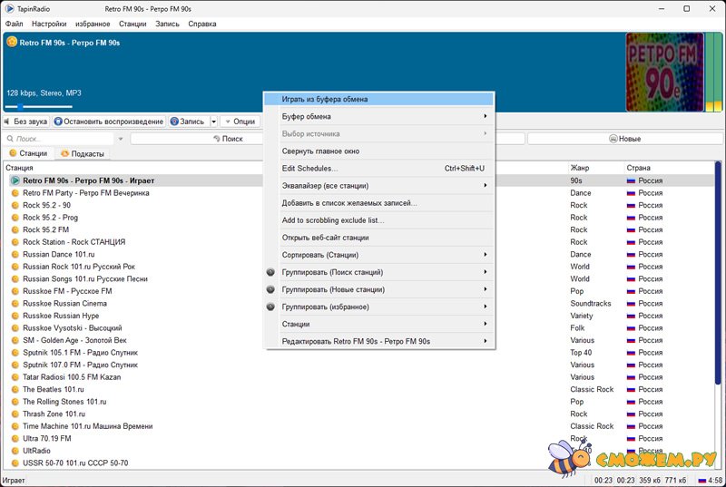Mute audio with the Без звука button
This screenshot has width=726, height=487.
[25, 122]
